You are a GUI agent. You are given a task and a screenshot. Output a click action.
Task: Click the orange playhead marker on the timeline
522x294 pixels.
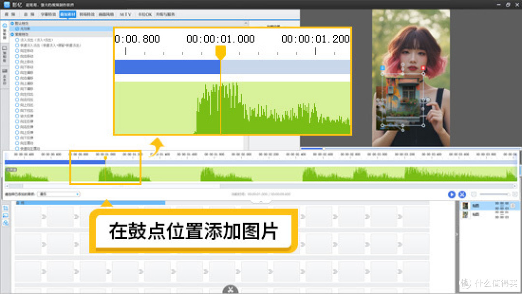[x=105, y=159]
